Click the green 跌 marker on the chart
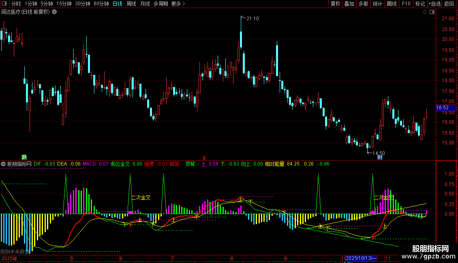This screenshot has height=263, width=458. click(24, 157)
